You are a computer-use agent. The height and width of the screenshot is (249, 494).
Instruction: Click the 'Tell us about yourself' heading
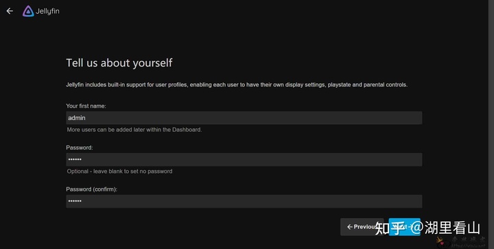[119, 63]
